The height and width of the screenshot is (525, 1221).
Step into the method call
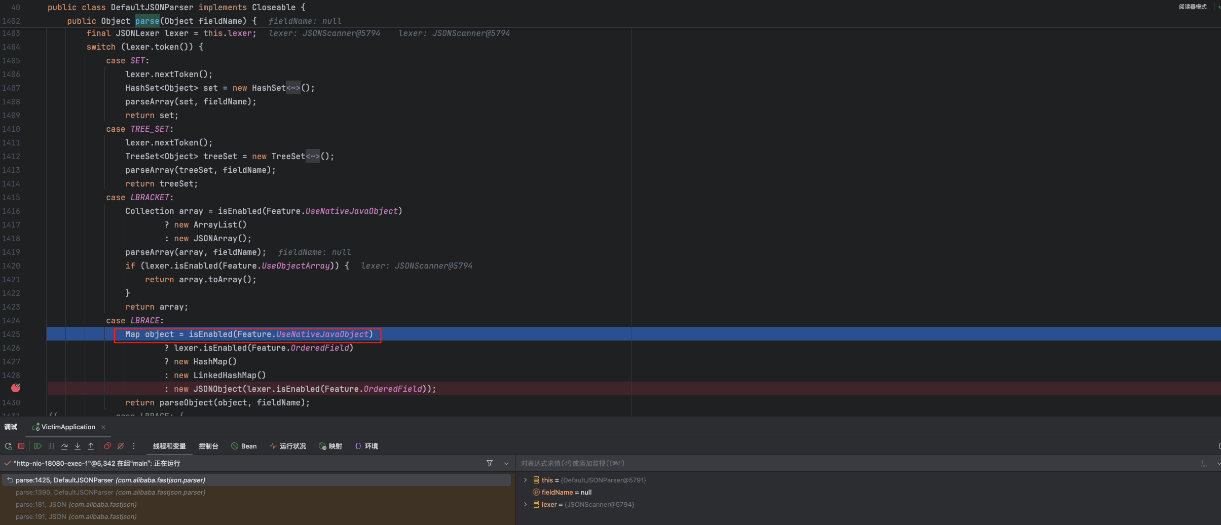(78, 446)
